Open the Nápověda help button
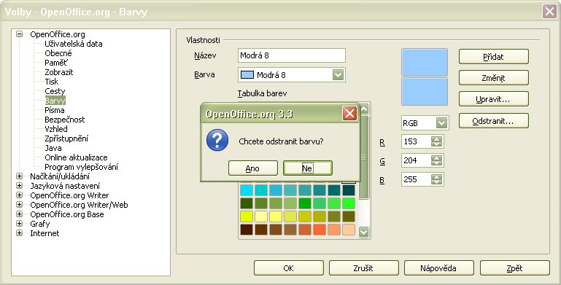 pyautogui.click(x=439, y=268)
